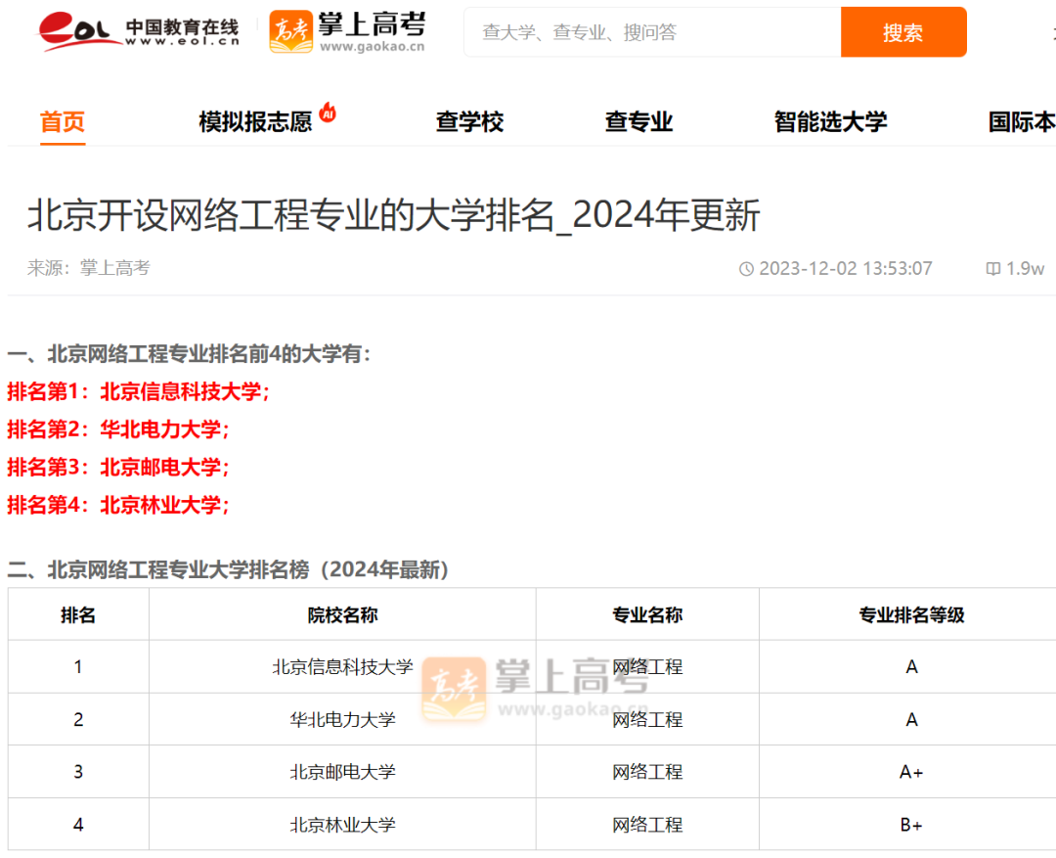Viewport: 1056px width, 858px height.
Task: Click the book icon next to 1.9w
Action: 992,269
